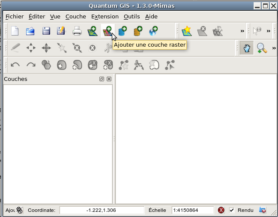The height and width of the screenshot is (217, 278).
Task: Toggle editing mode with pencil icon
Action: click(x=15, y=48)
